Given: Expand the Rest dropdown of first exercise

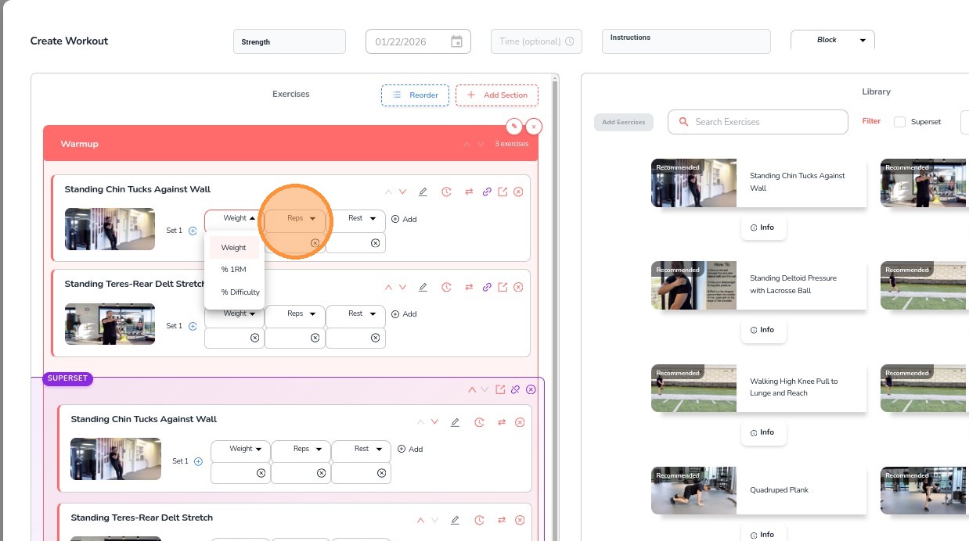Looking at the screenshot, I should [x=356, y=219].
